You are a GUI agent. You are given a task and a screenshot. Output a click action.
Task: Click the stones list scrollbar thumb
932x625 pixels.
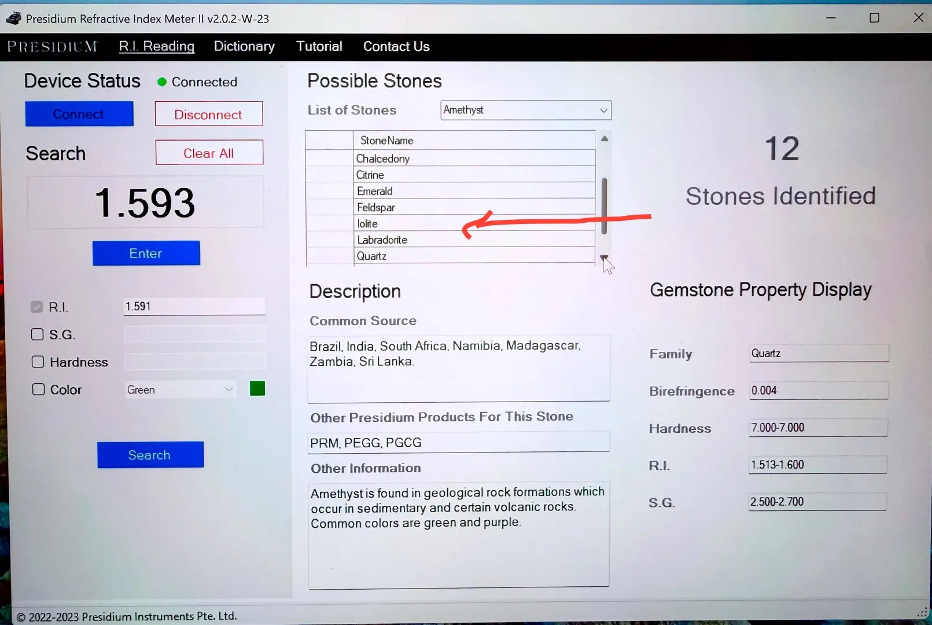[604, 205]
